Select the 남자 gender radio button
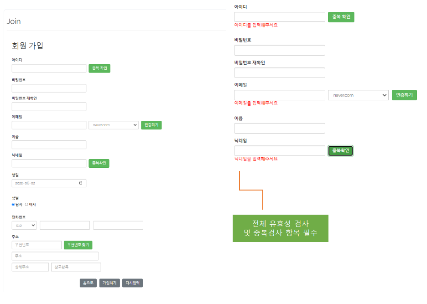Screen dimensions: 427x304 pos(13,205)
